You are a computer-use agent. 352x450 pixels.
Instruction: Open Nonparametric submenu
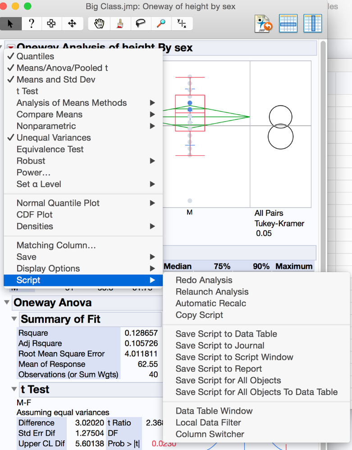coord(83,126)
